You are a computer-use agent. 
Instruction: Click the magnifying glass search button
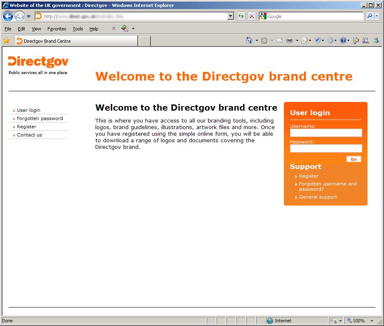[370, 16]
